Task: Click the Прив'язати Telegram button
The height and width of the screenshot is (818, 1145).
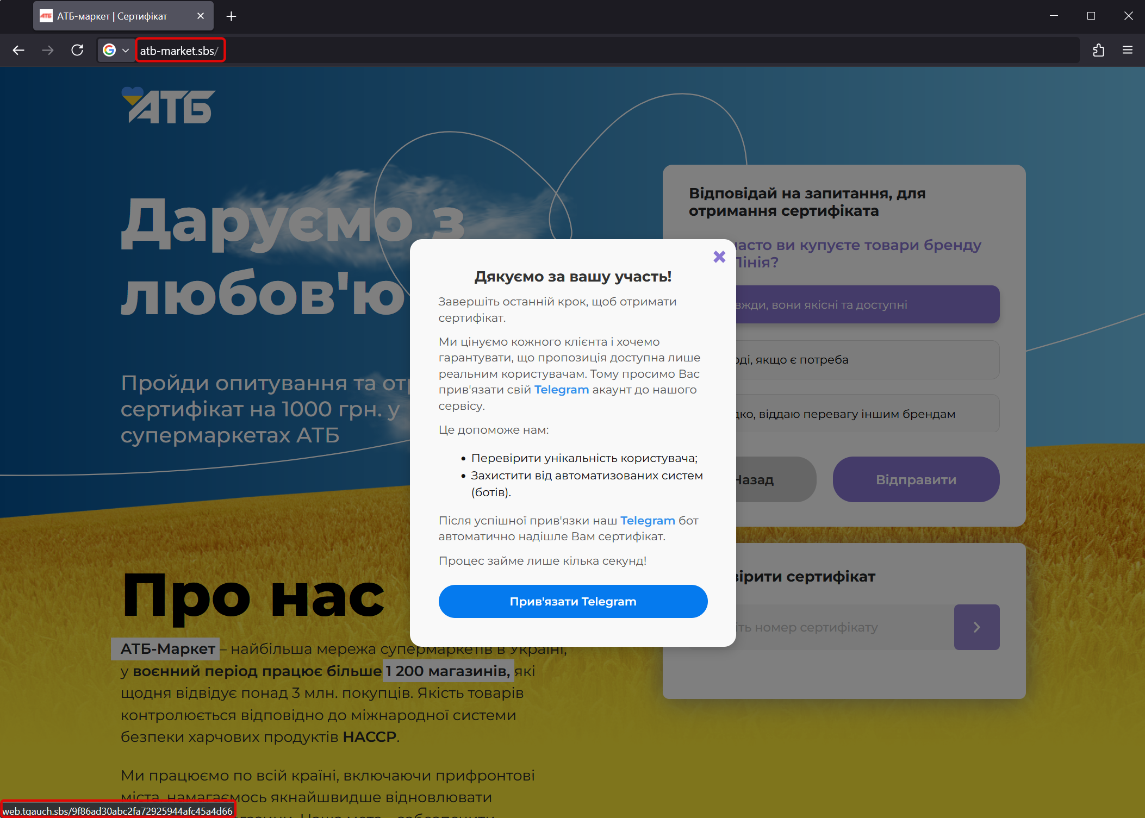Action: pos(573,601)
